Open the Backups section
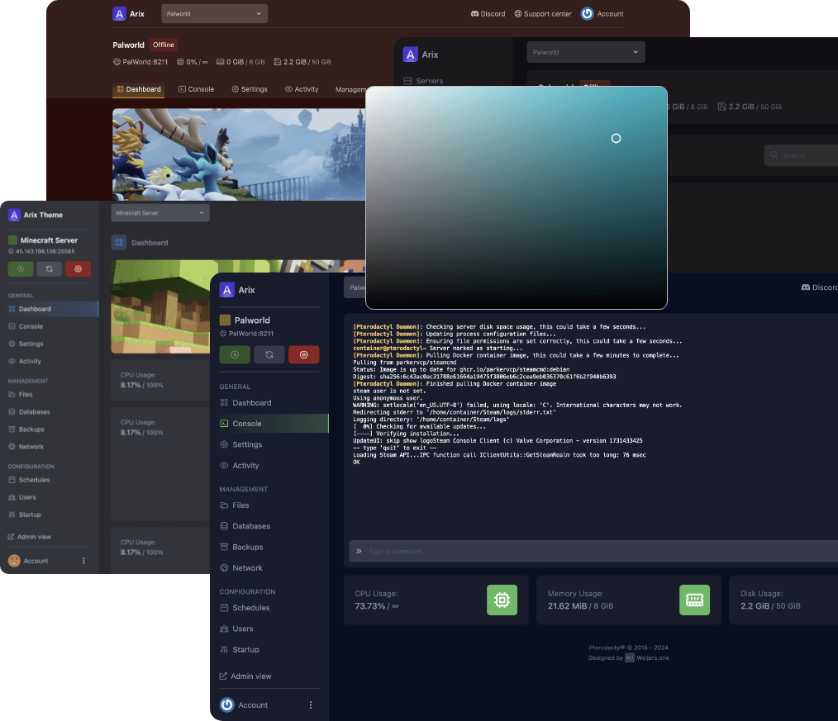838x721 pixels. point(245,547)
